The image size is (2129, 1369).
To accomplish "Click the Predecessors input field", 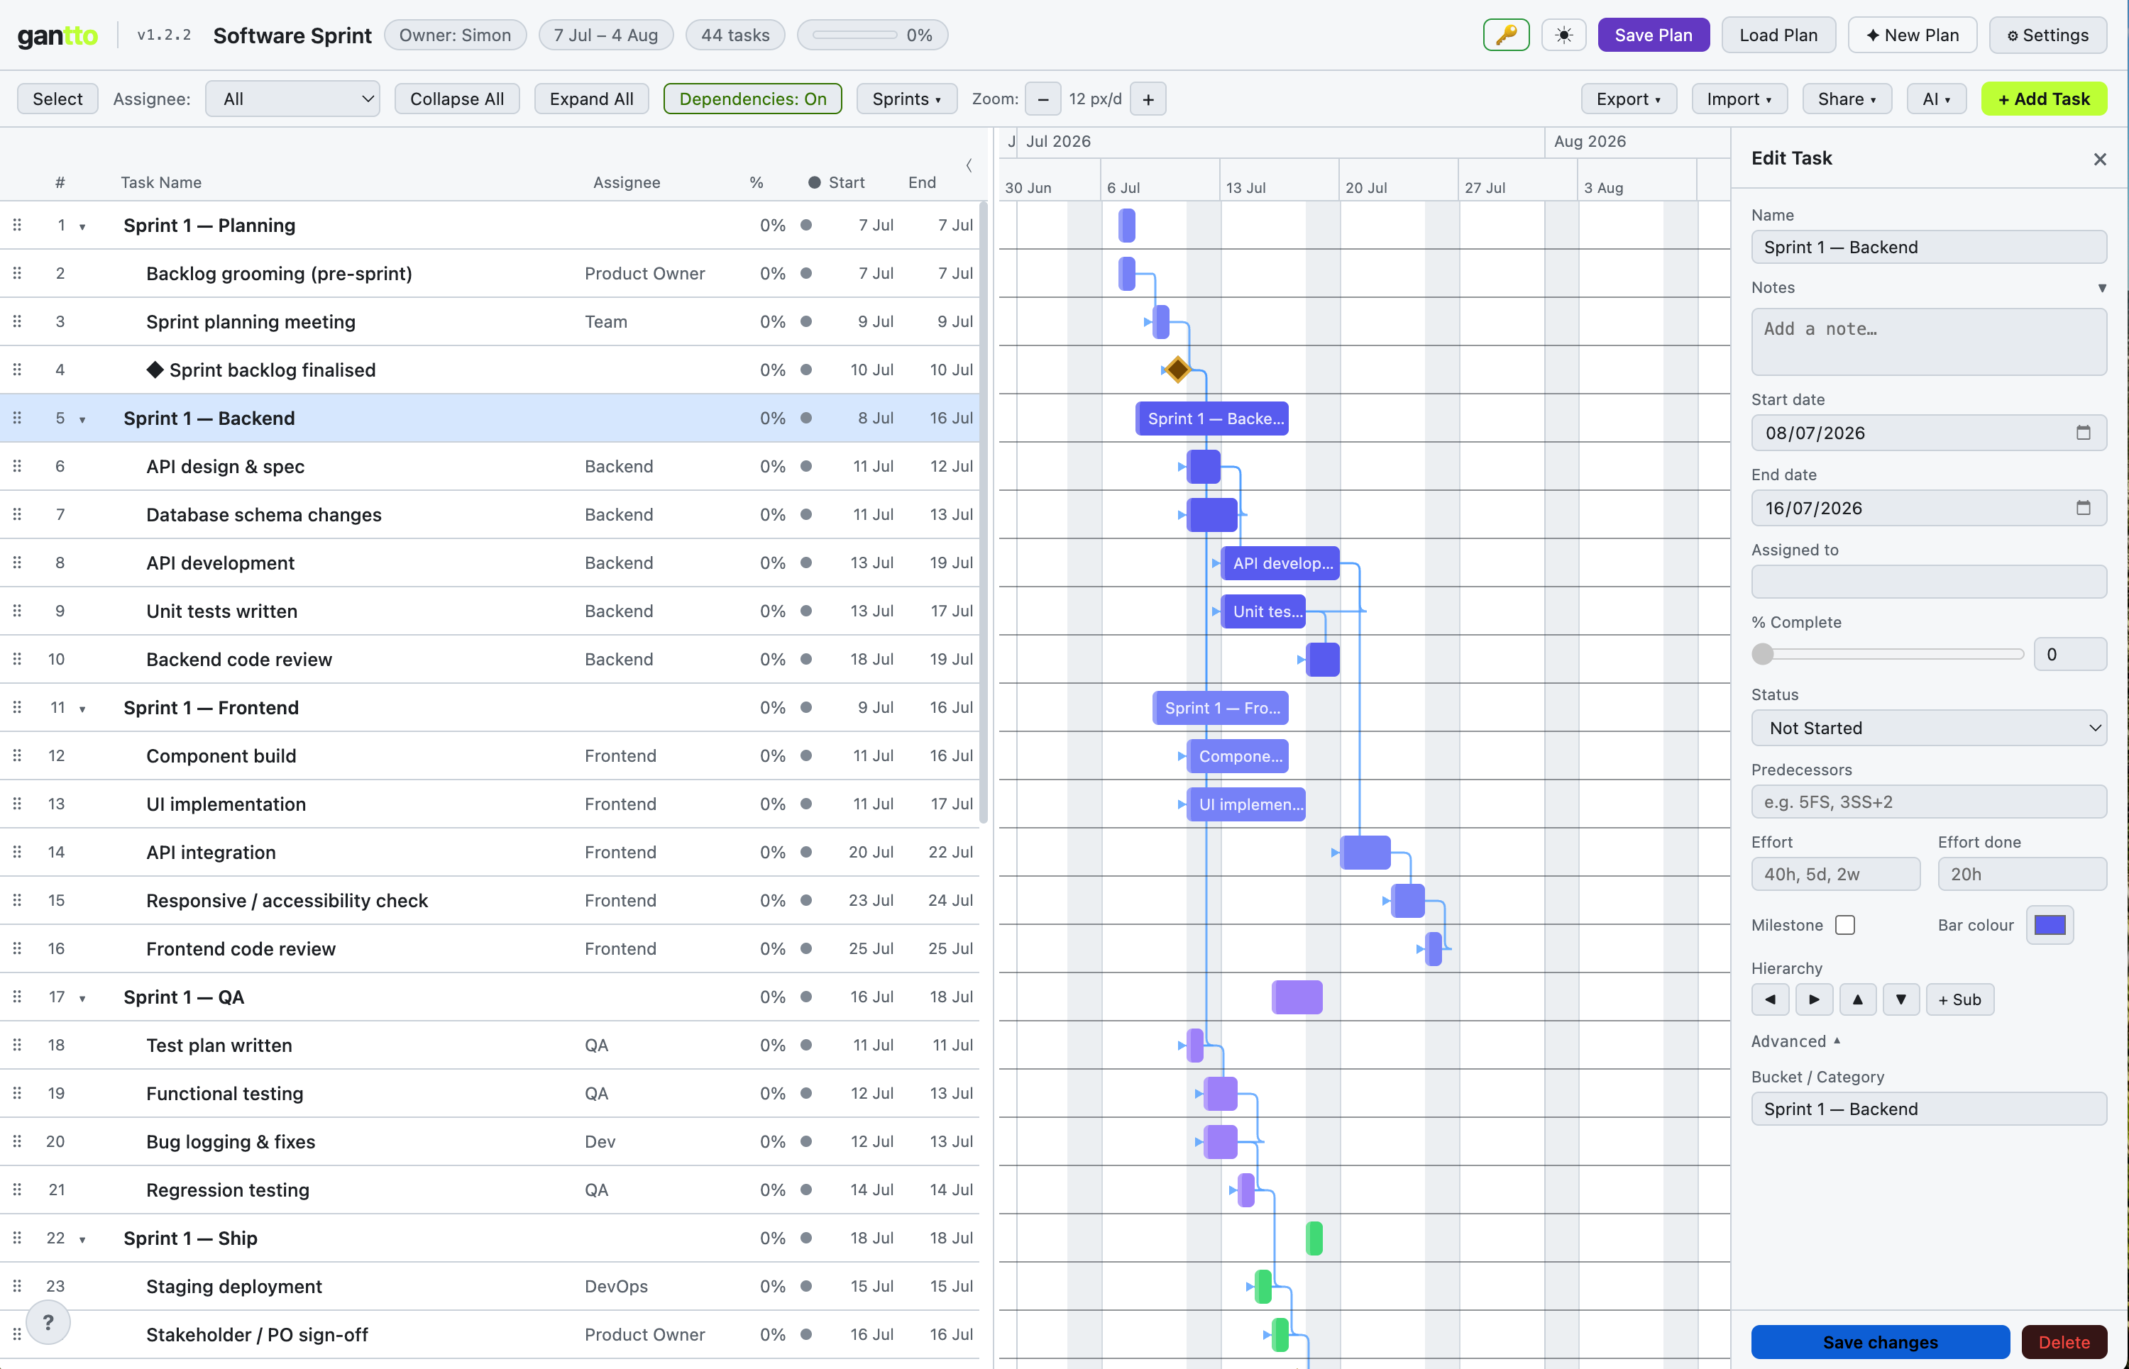I will (1928, 802).
